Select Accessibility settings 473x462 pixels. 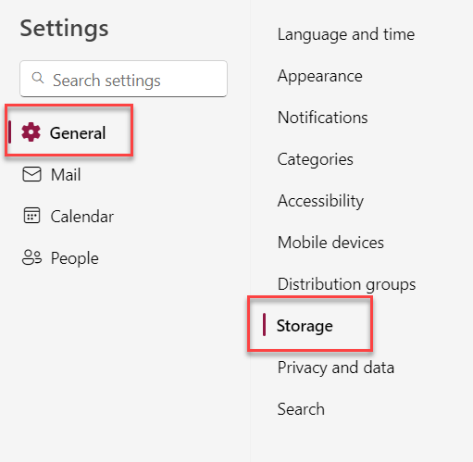320,201
